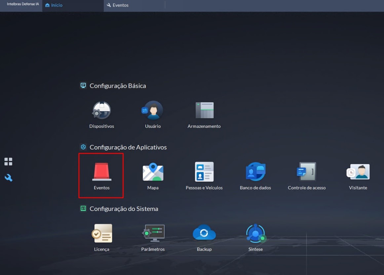Image resolution: width=384 pixels, height=275 pixels.
Task: Open the Mapa icon
Action: [x=153, y=172]
